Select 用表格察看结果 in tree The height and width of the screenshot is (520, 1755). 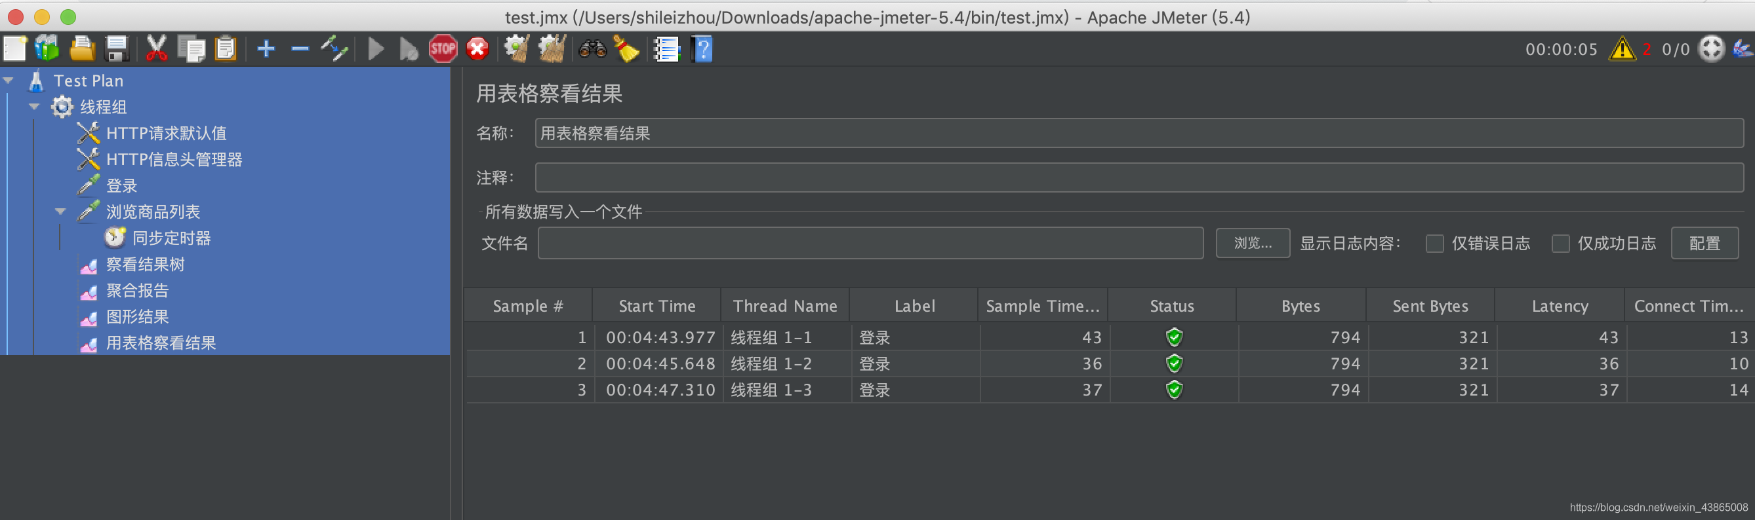click(161, 343)
